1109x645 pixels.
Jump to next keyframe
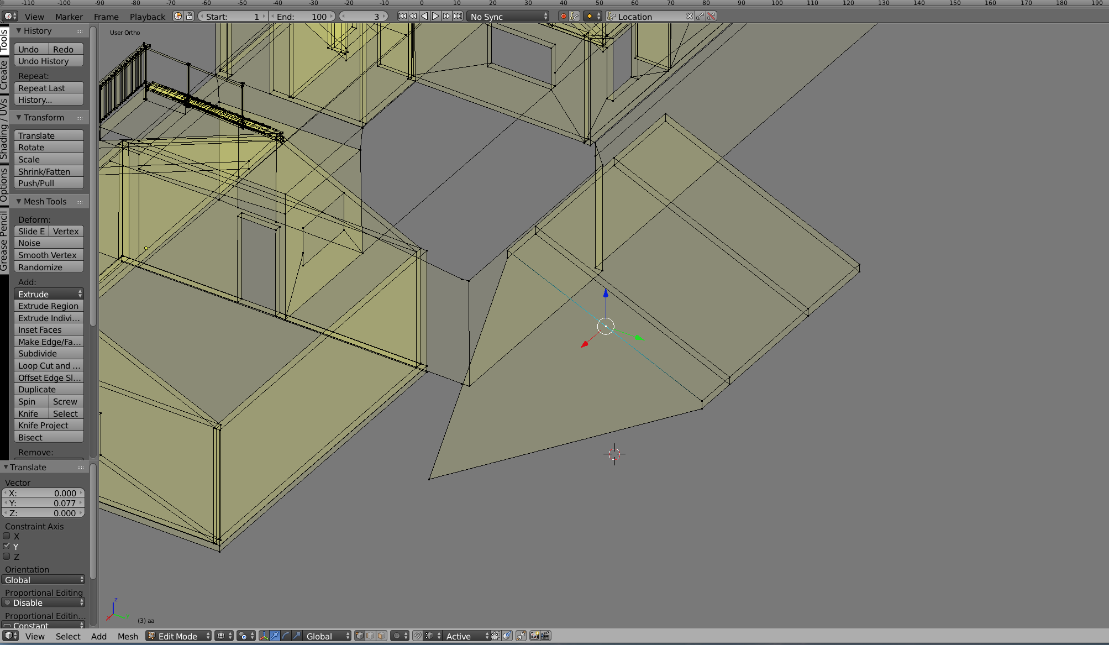coord(446,17)
